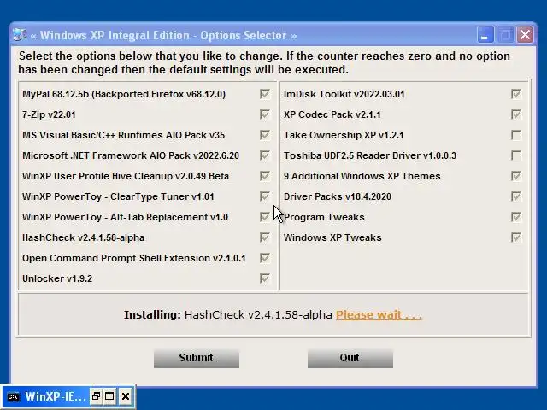Minimize the Options Selector window
The image size is (547, 410).
pyautogui.click(x=485, y=35)
